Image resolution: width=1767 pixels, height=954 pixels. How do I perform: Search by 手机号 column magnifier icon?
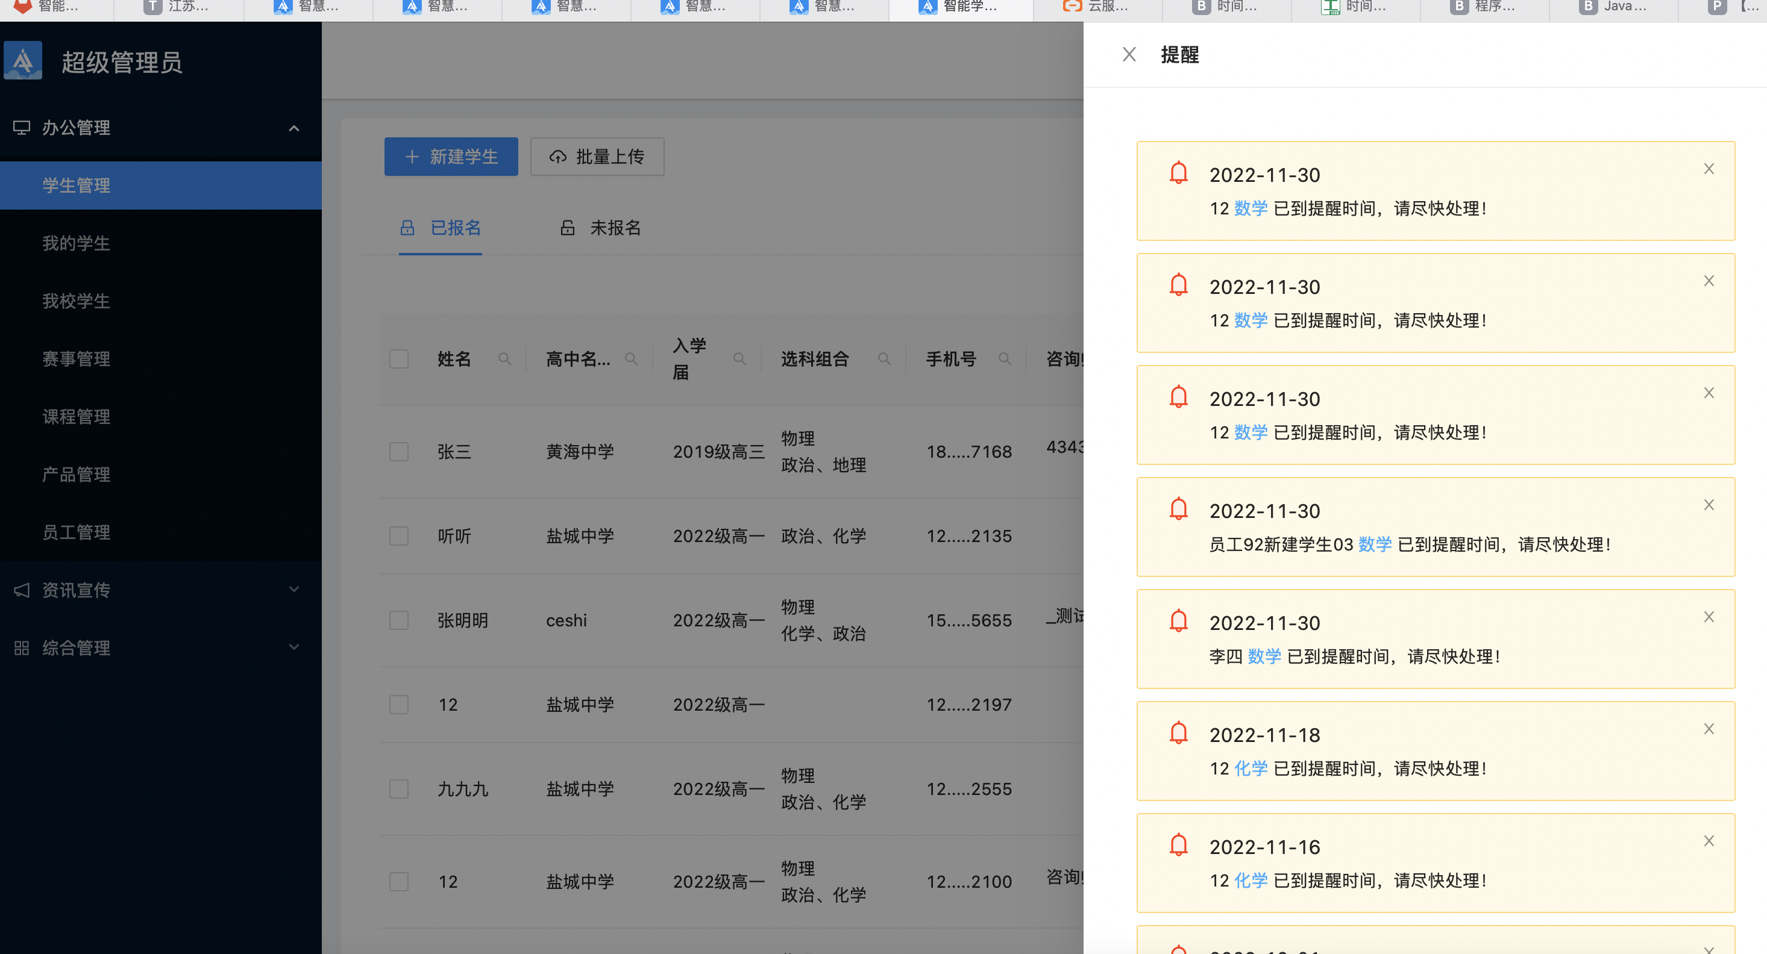click(1004, 358)
